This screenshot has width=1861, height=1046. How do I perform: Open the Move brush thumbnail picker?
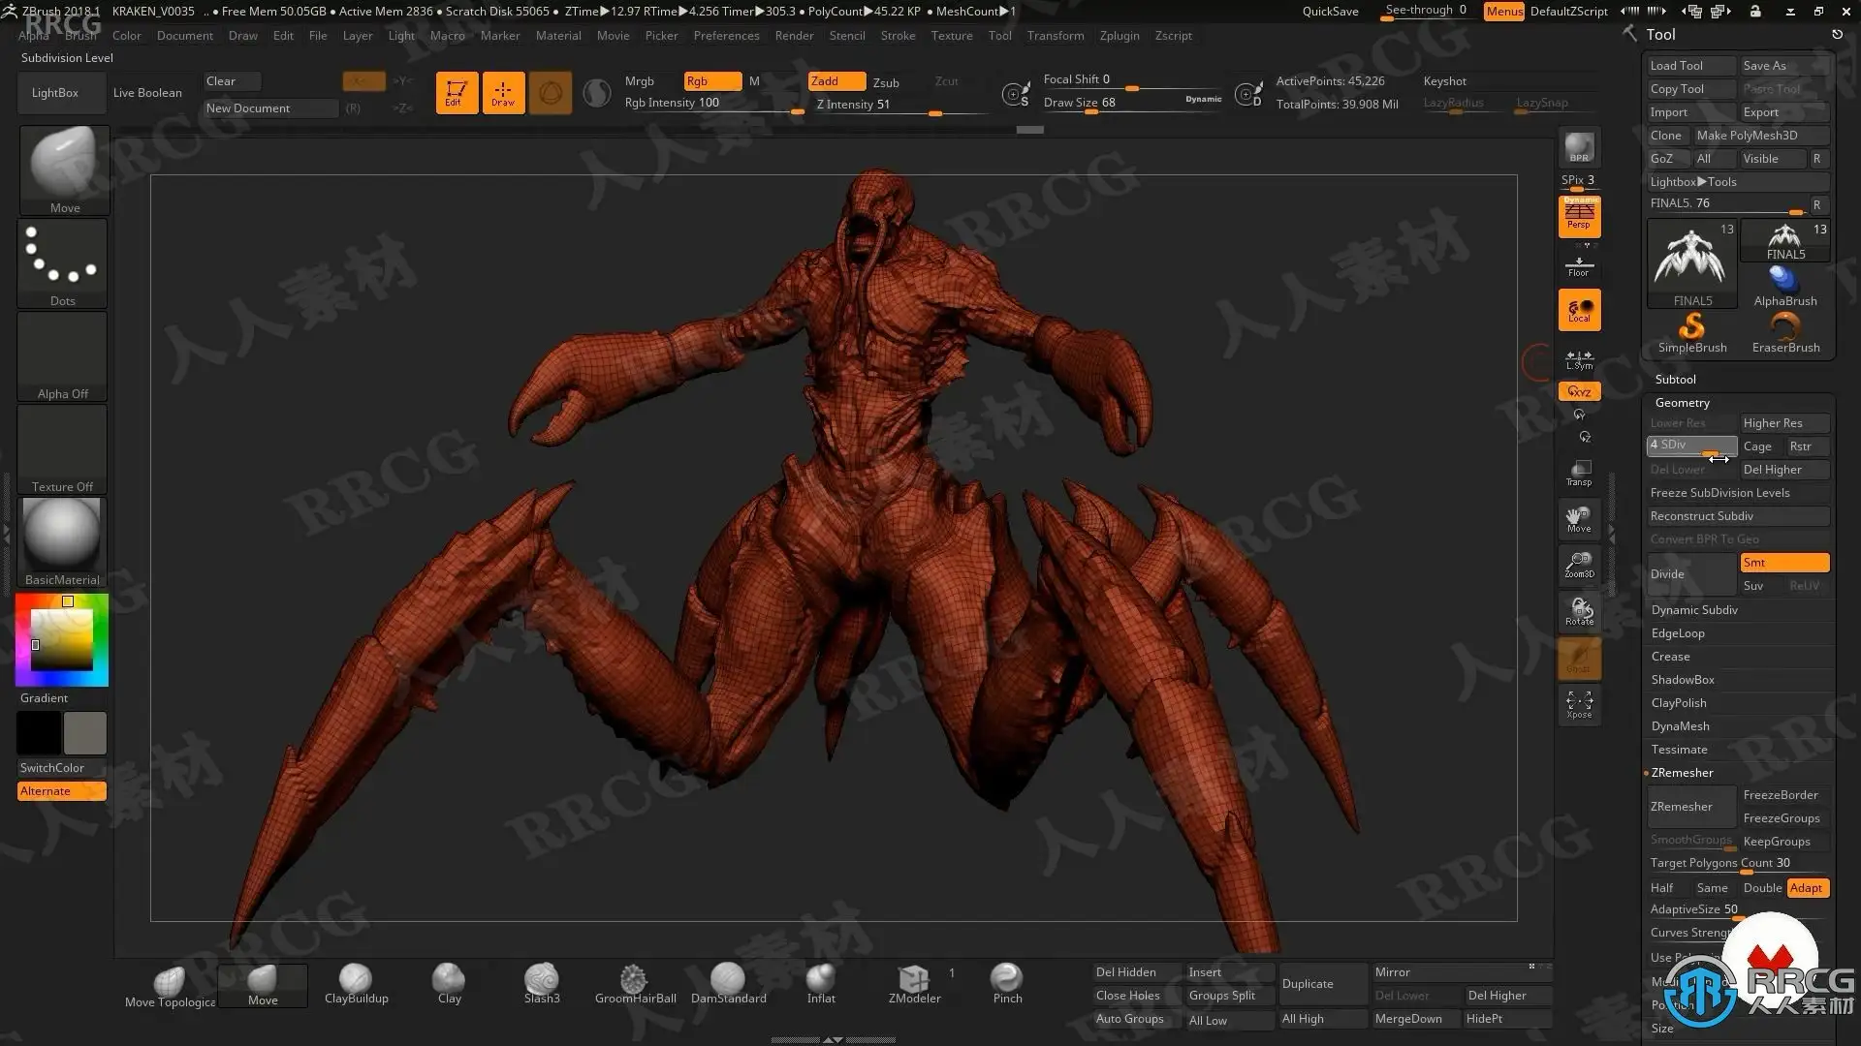click(x=64, y=170)
